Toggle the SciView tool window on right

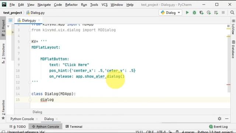[233, 27]
